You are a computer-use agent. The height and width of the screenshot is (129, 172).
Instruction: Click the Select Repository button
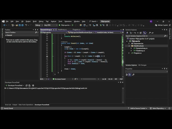tap(158, 108)
